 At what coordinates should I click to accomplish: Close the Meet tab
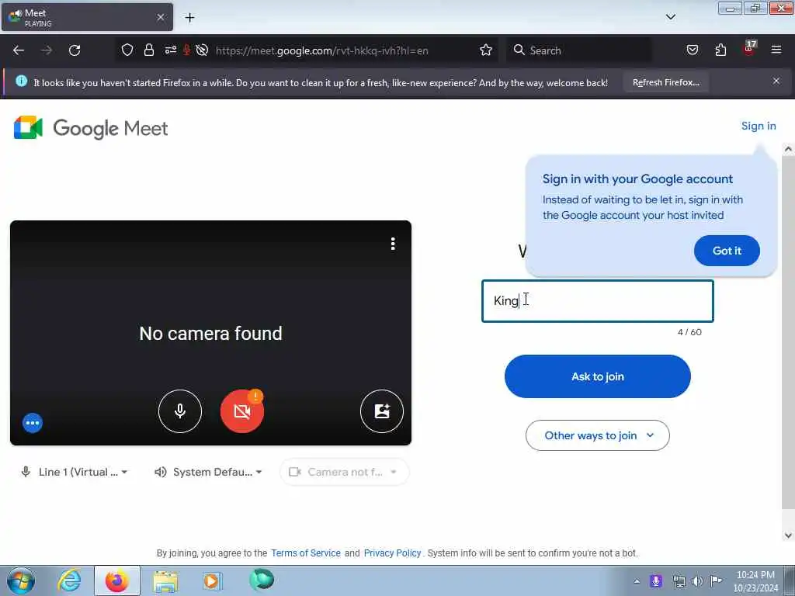[160, 17]
